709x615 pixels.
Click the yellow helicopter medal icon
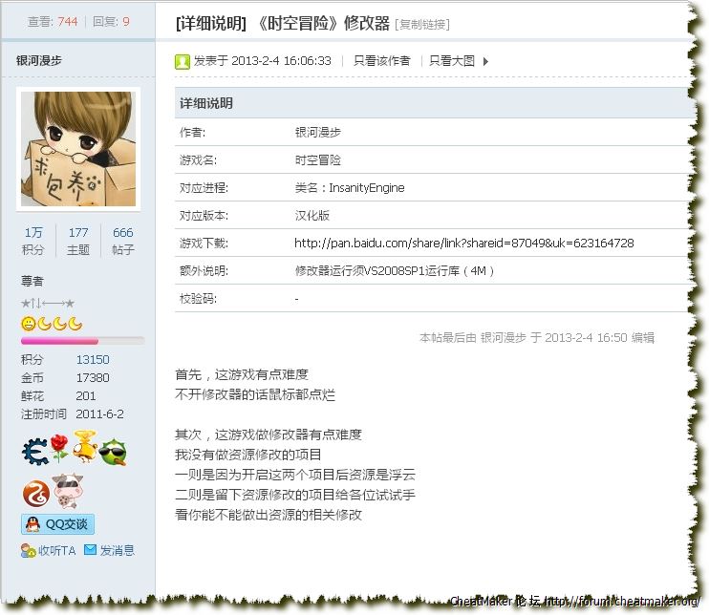pos(86,447)
